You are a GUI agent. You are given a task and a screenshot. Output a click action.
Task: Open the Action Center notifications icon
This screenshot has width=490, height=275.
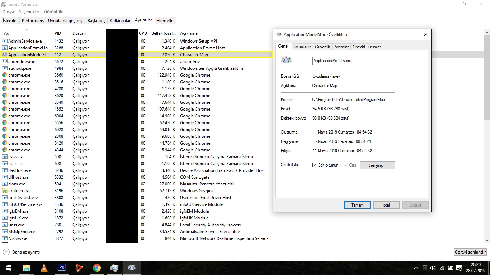click(459, 268)
